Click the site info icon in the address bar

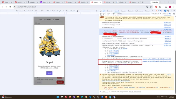pos(15,7)
